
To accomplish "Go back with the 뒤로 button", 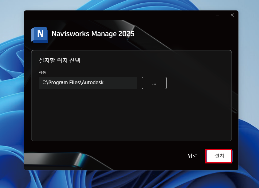I will [x=192, y=156].
